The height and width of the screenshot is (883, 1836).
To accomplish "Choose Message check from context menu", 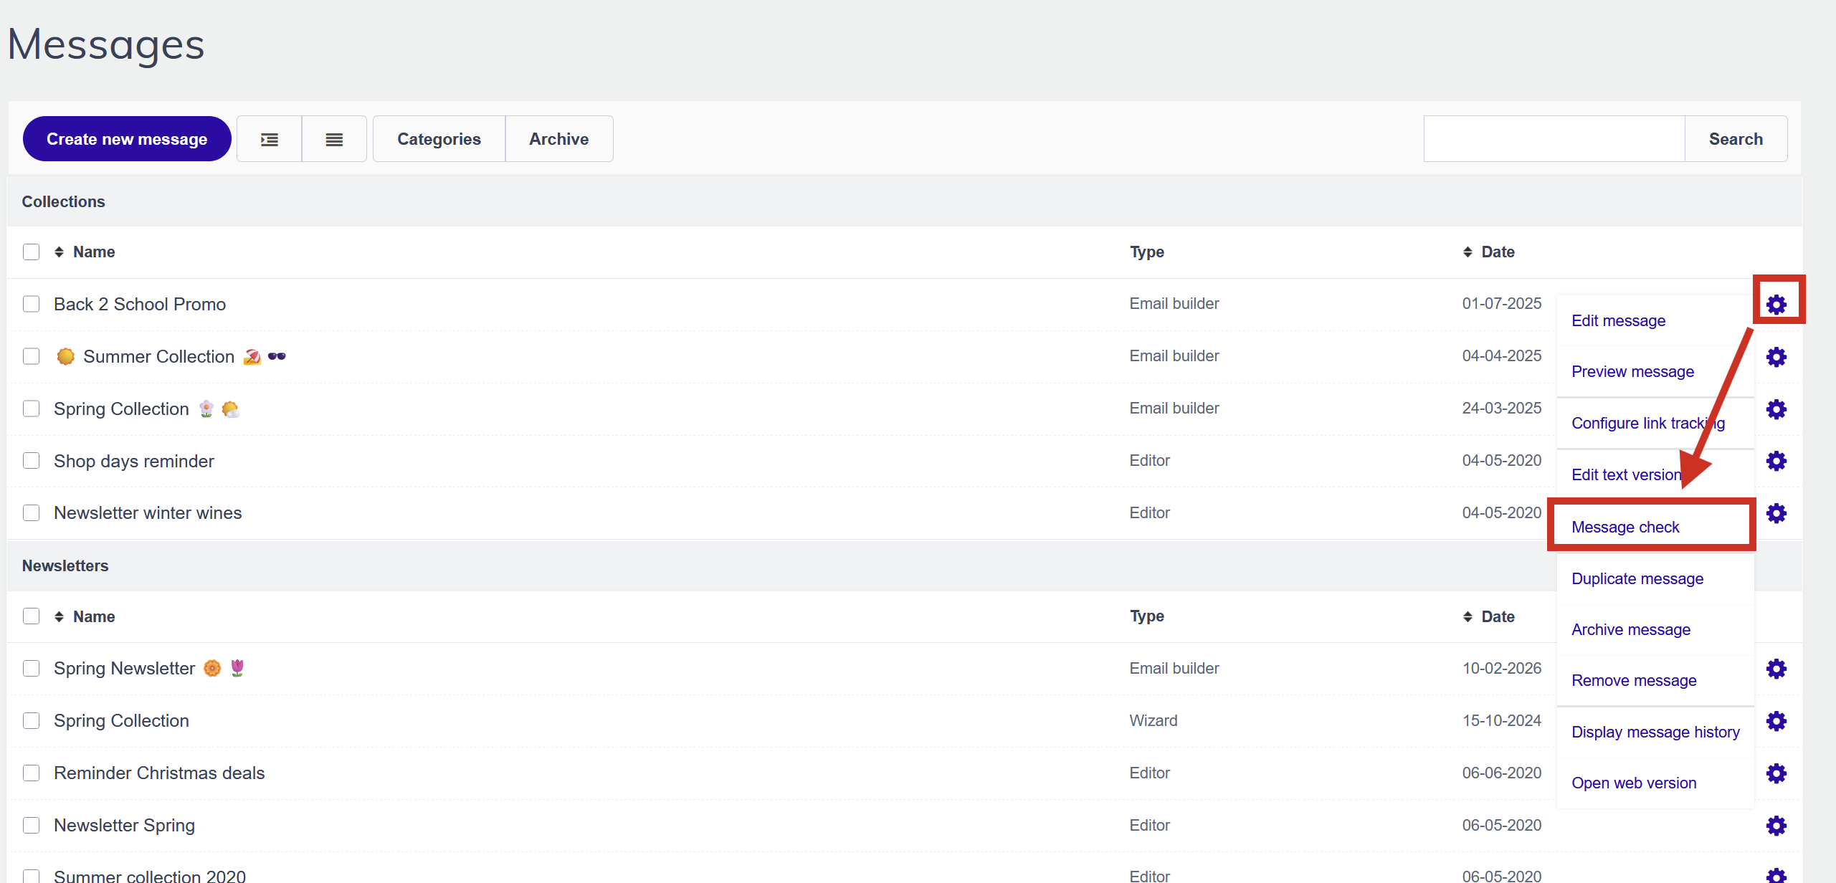I will (x=1625, y=527).
